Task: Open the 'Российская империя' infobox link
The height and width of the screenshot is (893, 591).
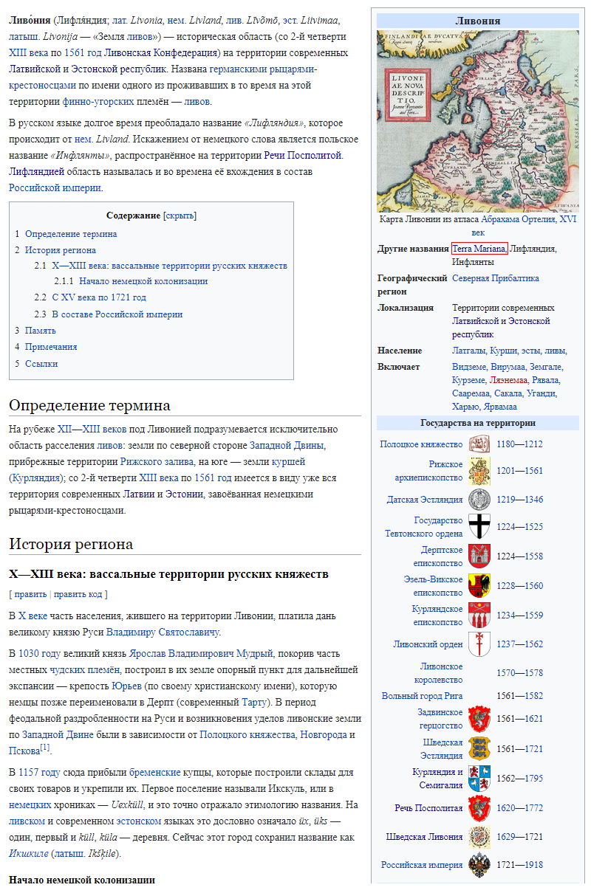Action: tap(423, 865)
